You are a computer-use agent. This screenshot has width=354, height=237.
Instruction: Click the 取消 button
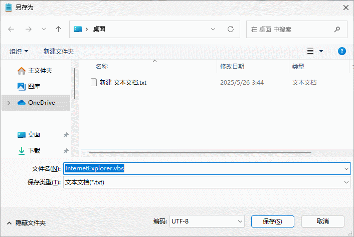pyautogui.click(x=322, y=221)
